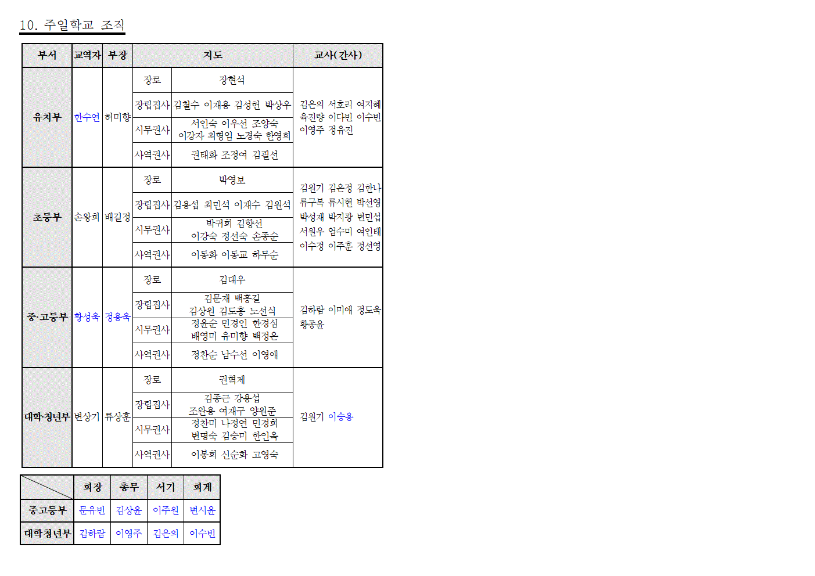This screenshot has width=815, height=576.
Task: Click the elder name '박영보'
Action: tap(232, 180)
